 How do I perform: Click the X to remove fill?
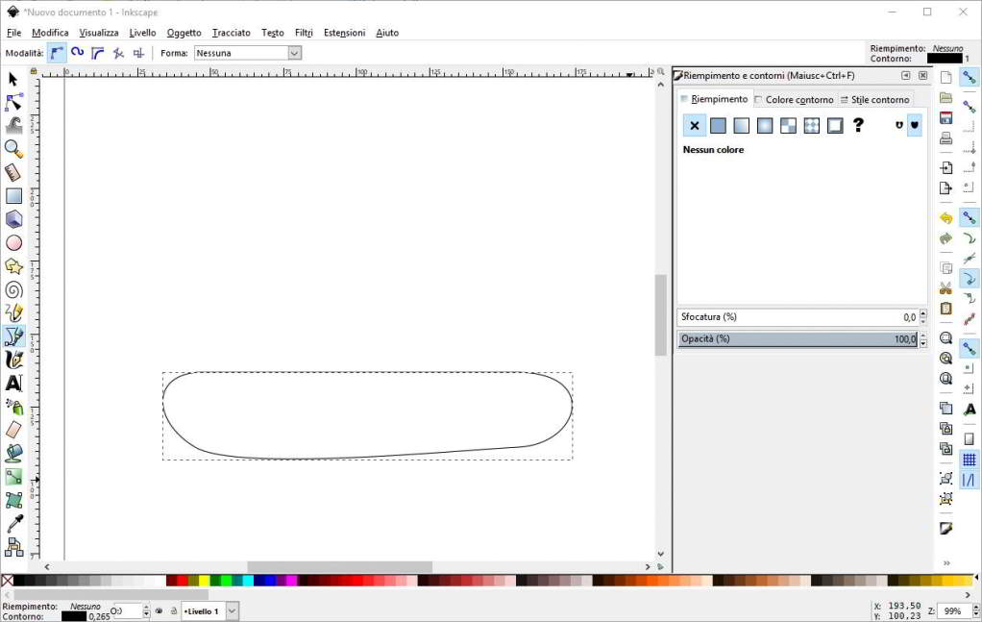click(695, 125)
